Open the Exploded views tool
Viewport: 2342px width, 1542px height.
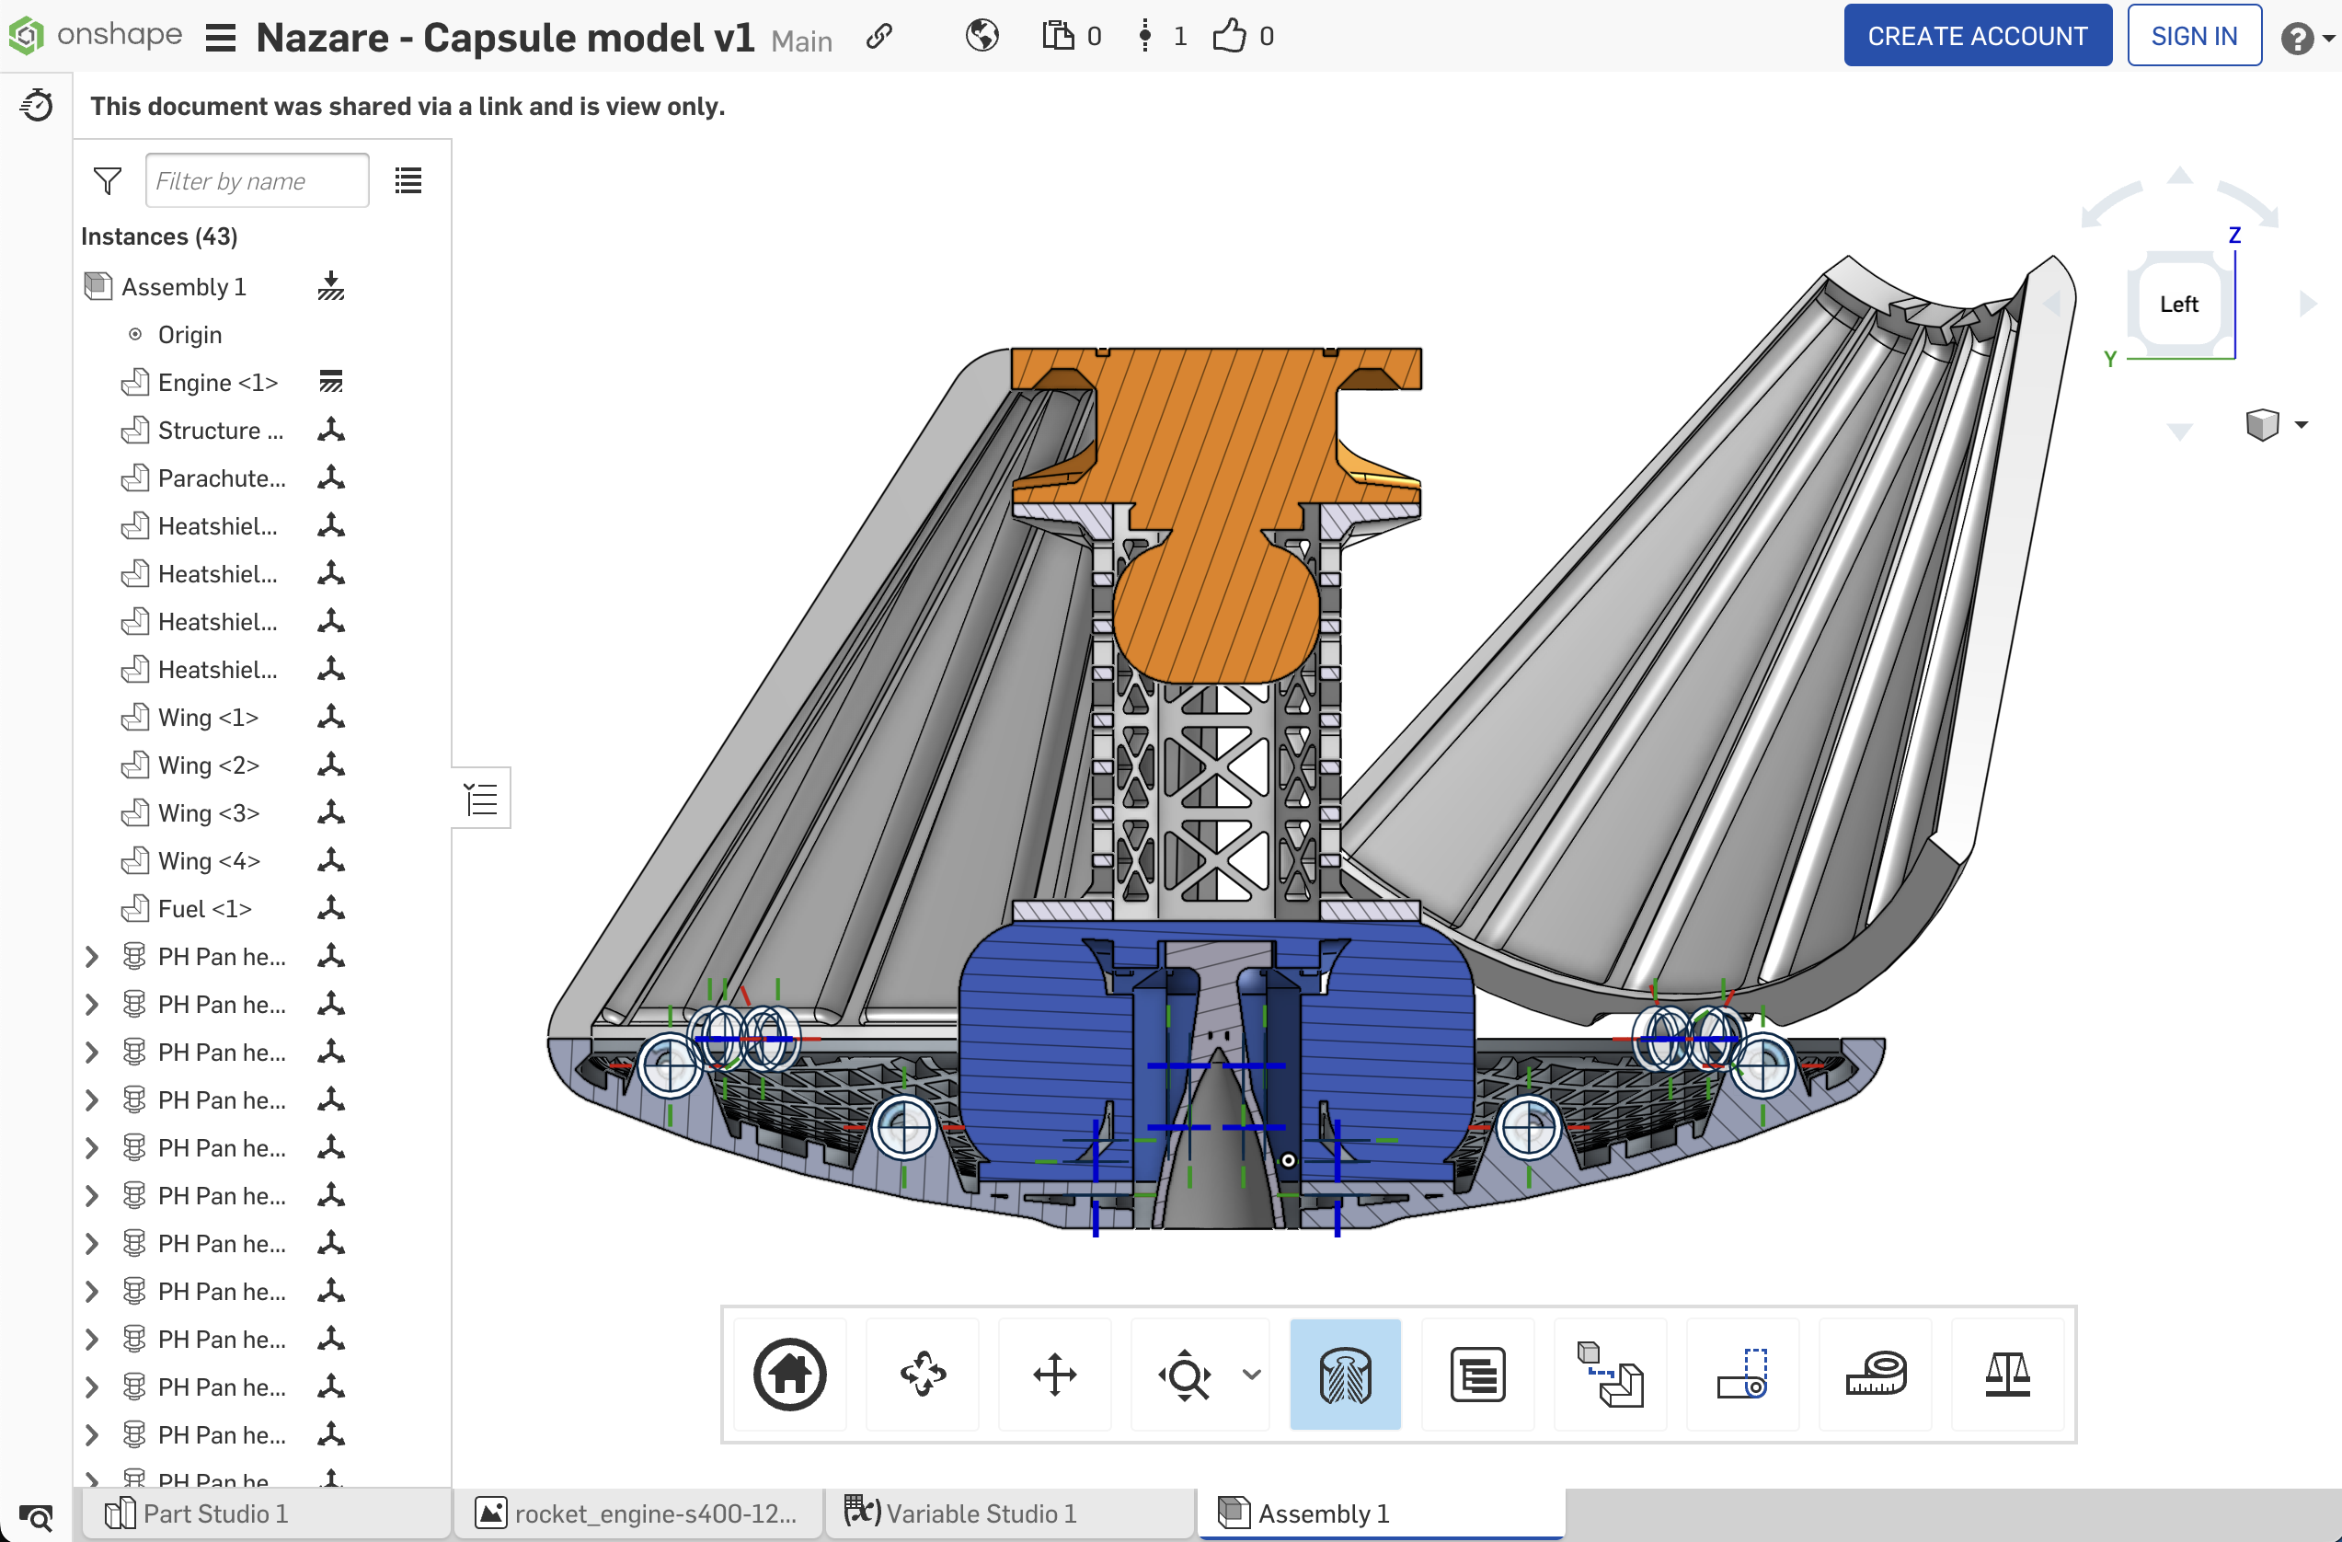click(1610, 1374)
